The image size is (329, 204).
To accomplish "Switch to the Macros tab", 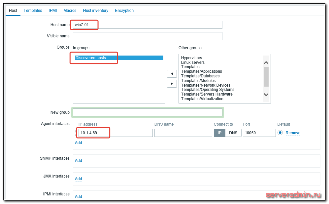I will [70, 11].
